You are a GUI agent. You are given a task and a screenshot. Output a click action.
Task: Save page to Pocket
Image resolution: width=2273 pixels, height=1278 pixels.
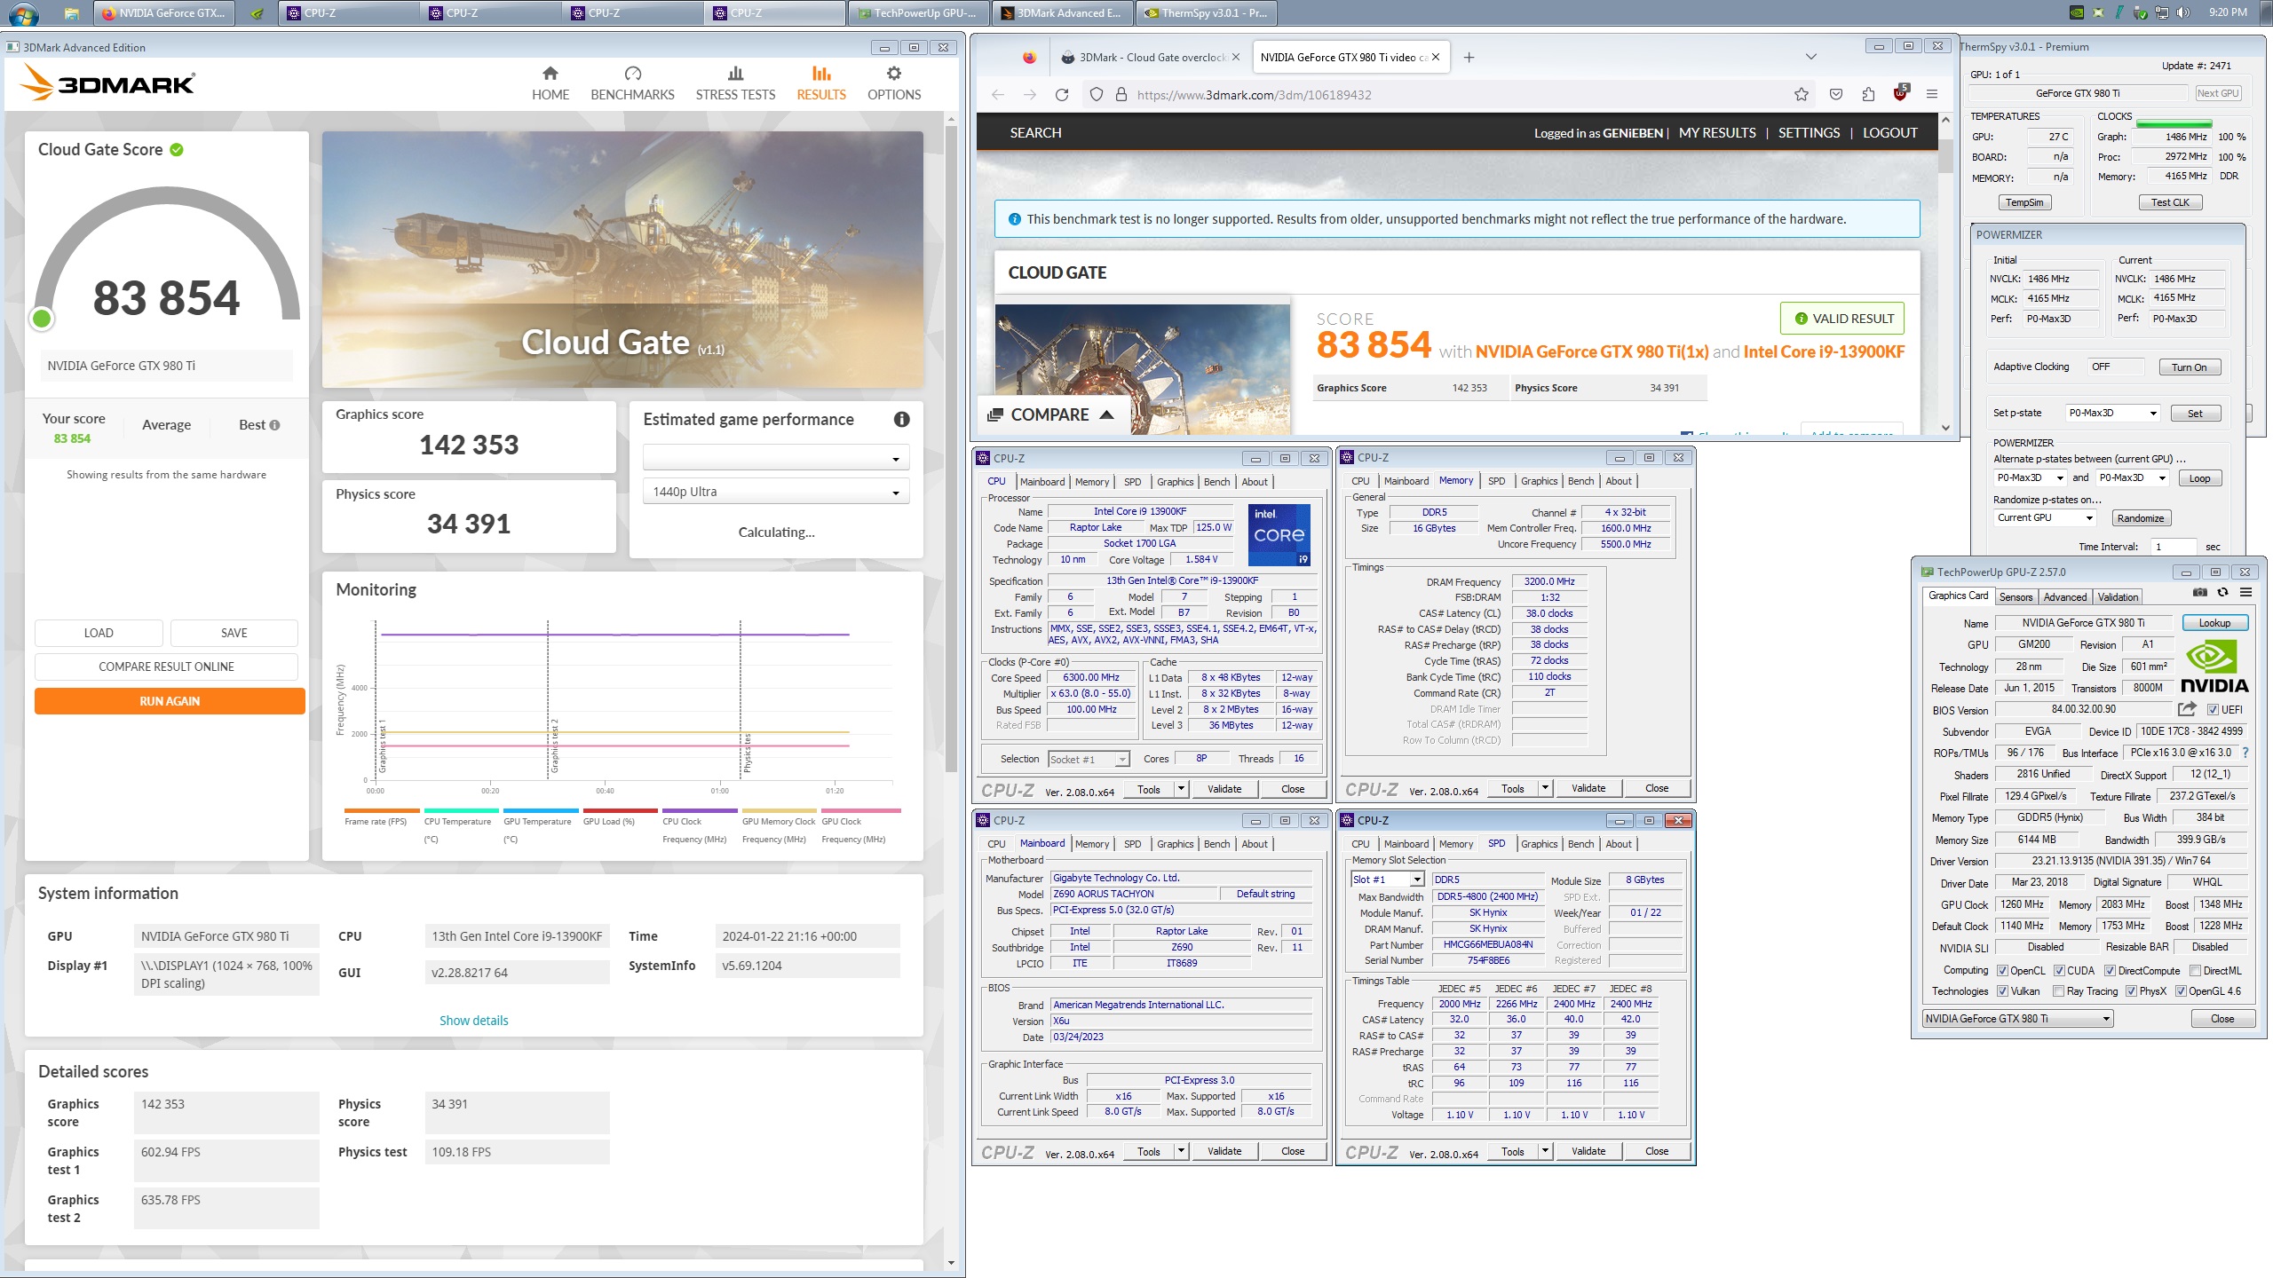(1835, 94)
